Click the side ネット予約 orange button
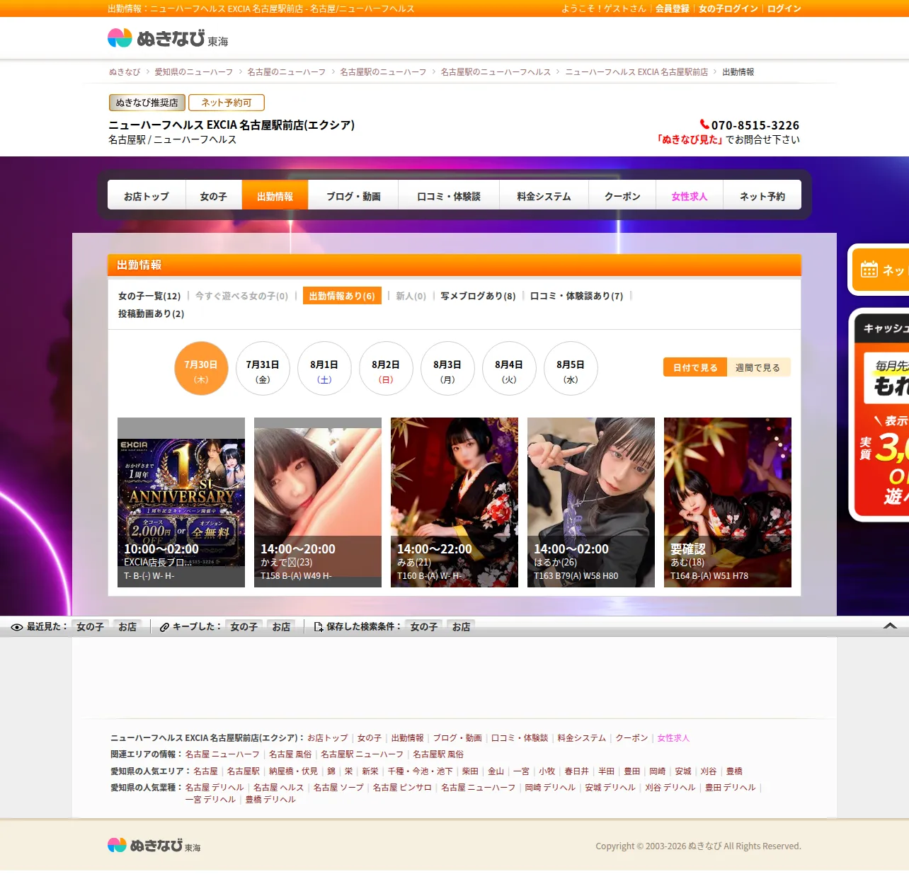This screenshot has height=891, width=909. pyautogui.click(x=880, y=270)
